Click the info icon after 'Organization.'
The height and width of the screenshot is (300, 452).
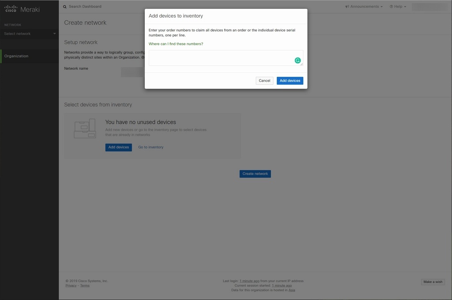coord(143,57)
